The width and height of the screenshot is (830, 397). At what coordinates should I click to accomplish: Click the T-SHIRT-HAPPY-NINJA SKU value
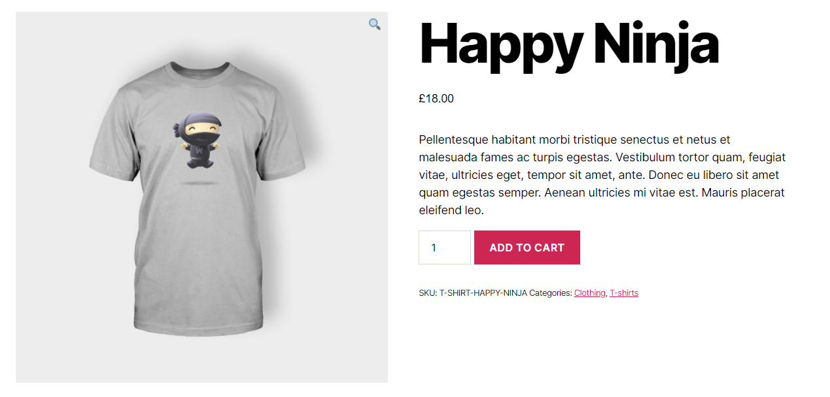(x=483, y=293)
